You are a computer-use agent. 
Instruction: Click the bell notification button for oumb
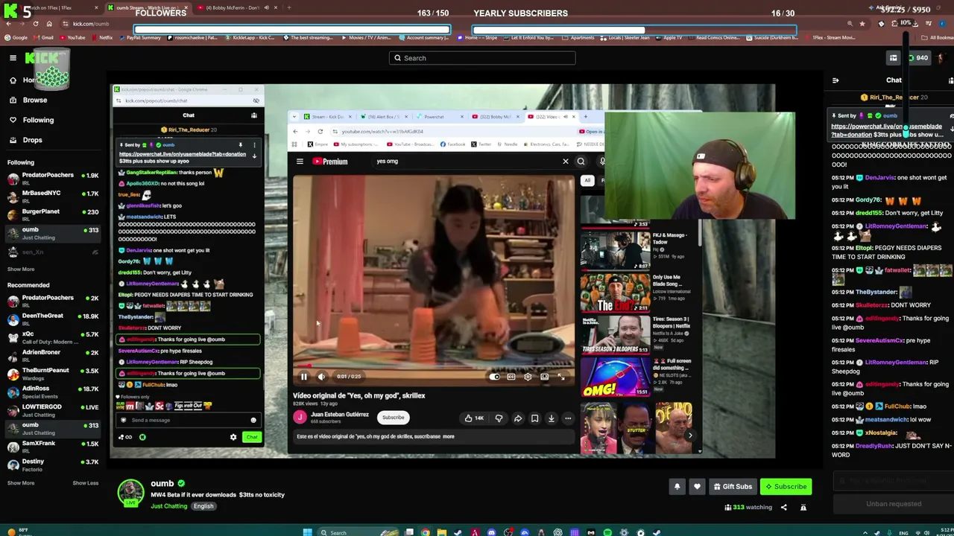pos(677,487)
